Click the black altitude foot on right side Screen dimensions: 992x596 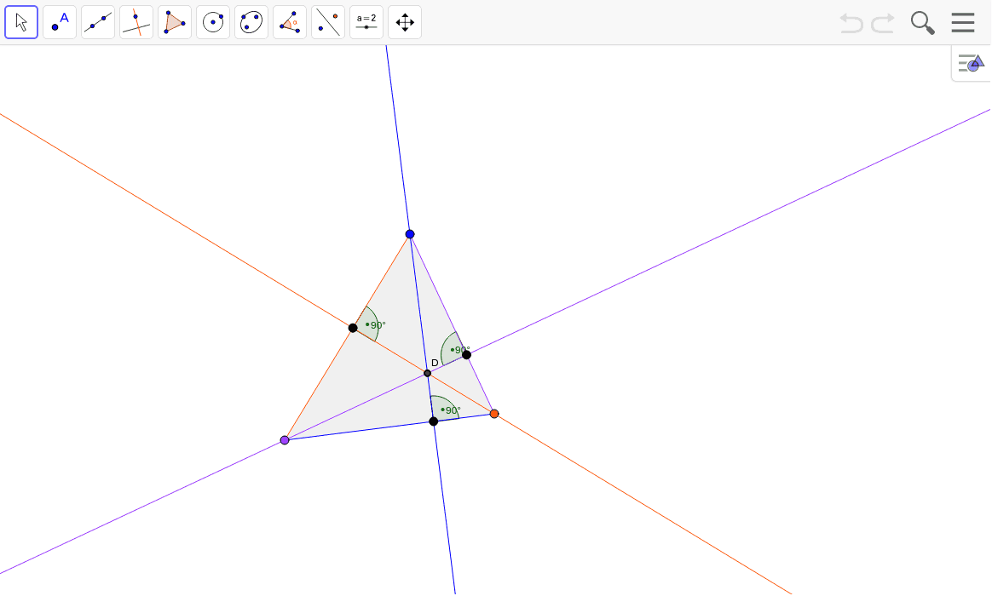point(466,355)
